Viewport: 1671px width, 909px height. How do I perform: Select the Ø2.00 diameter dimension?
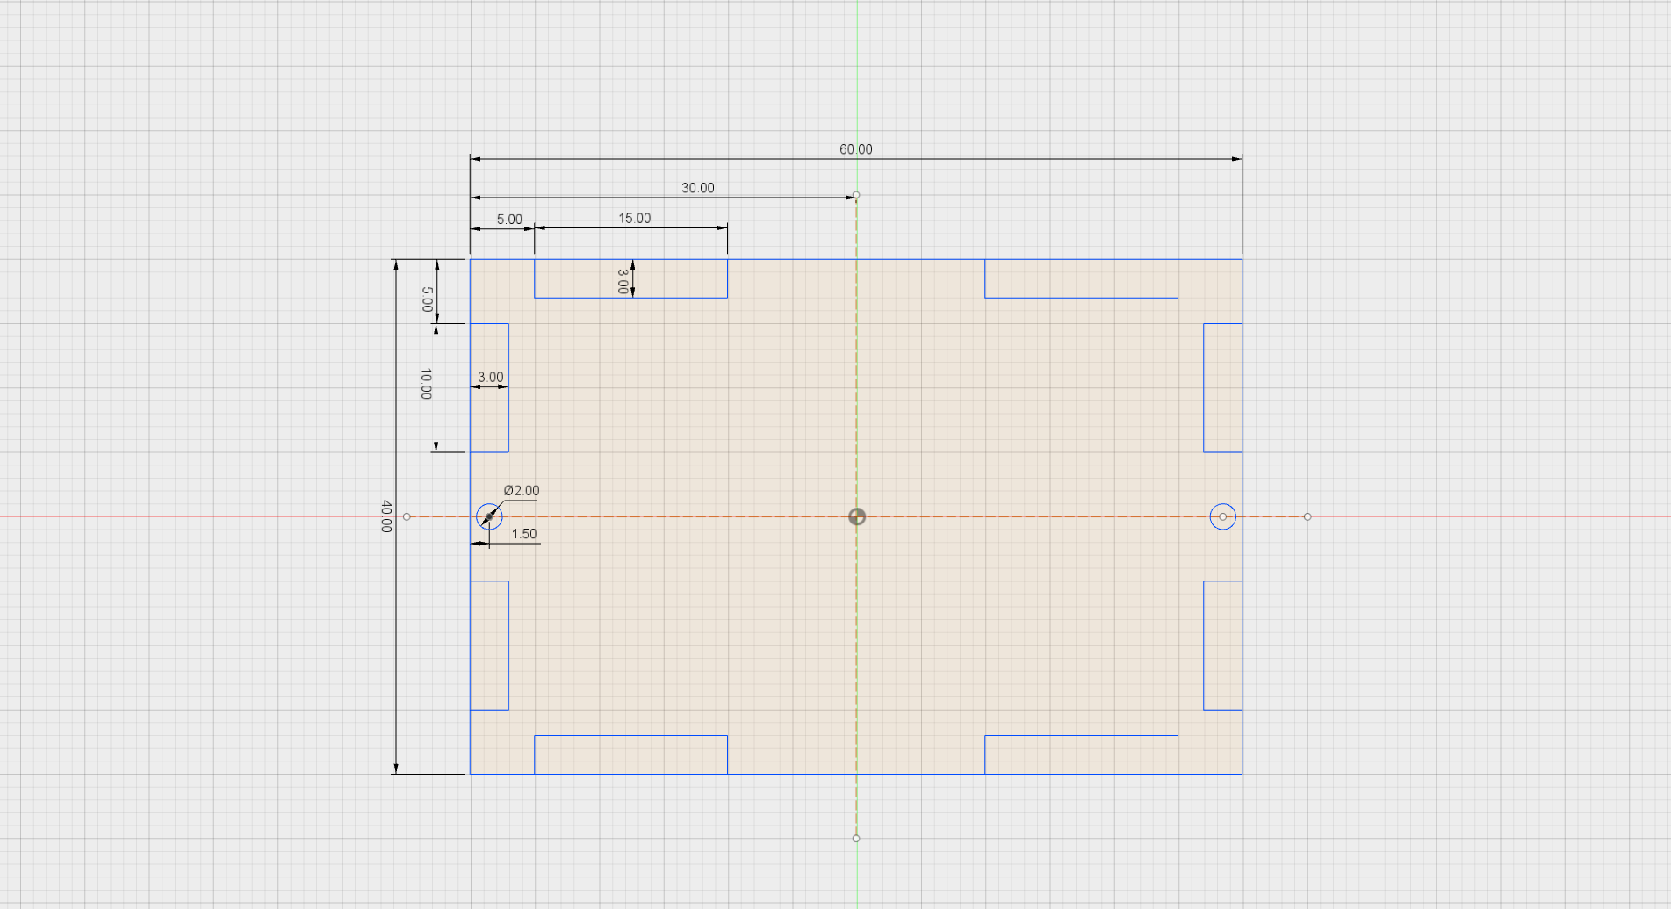point(522,491)
